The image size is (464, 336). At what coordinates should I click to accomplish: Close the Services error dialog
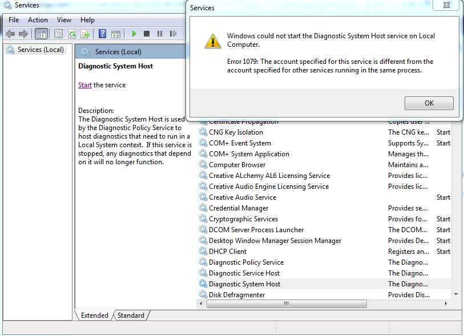[446, 5]
